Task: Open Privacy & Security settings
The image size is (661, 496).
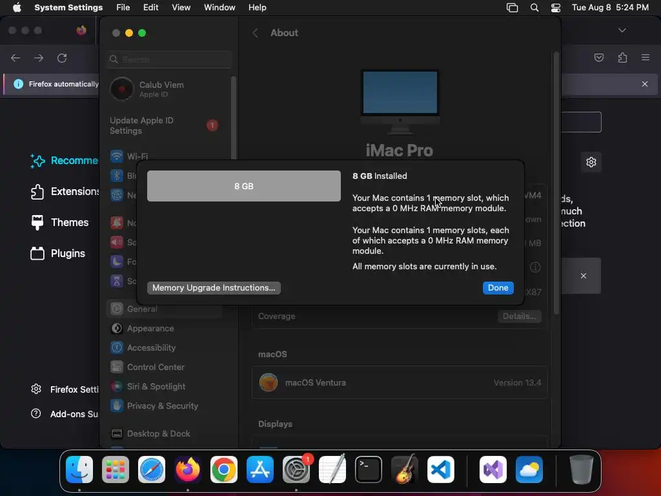Action: pos(165,406)
